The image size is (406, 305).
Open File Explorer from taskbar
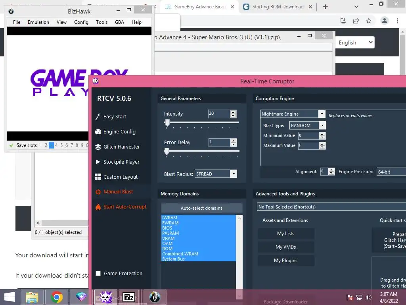(x=32, y=297)
